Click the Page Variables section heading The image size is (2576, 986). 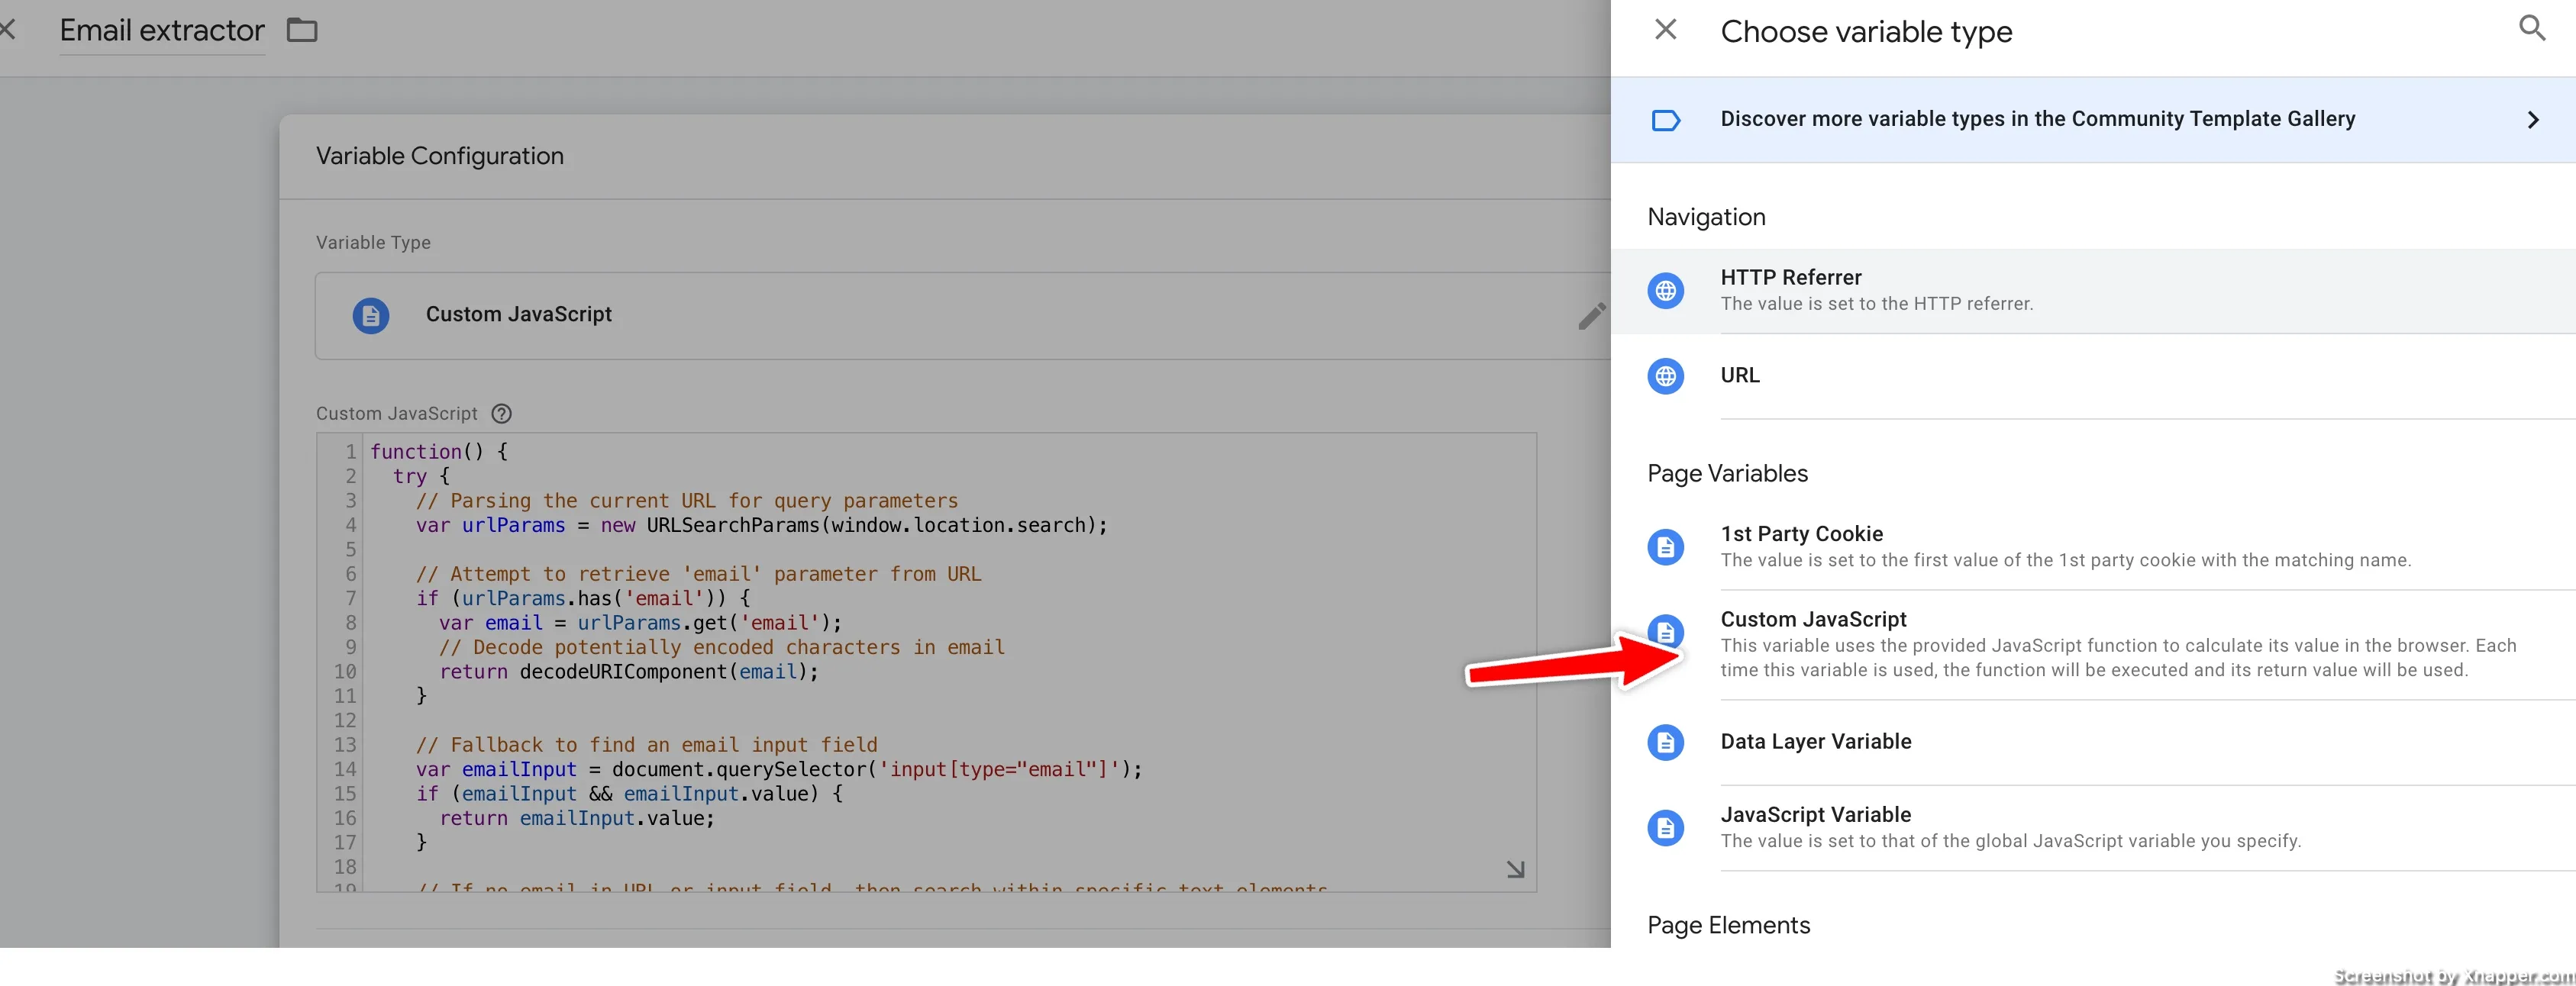1727,473
